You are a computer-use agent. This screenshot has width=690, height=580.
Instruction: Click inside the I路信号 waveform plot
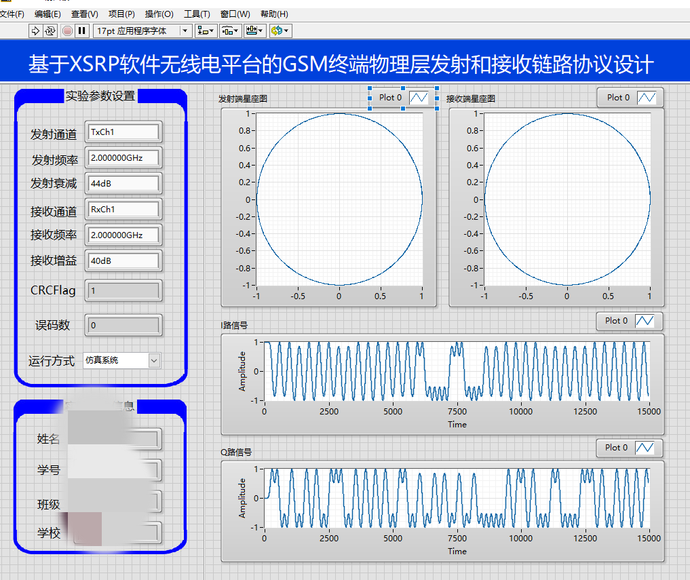(457, 371)
